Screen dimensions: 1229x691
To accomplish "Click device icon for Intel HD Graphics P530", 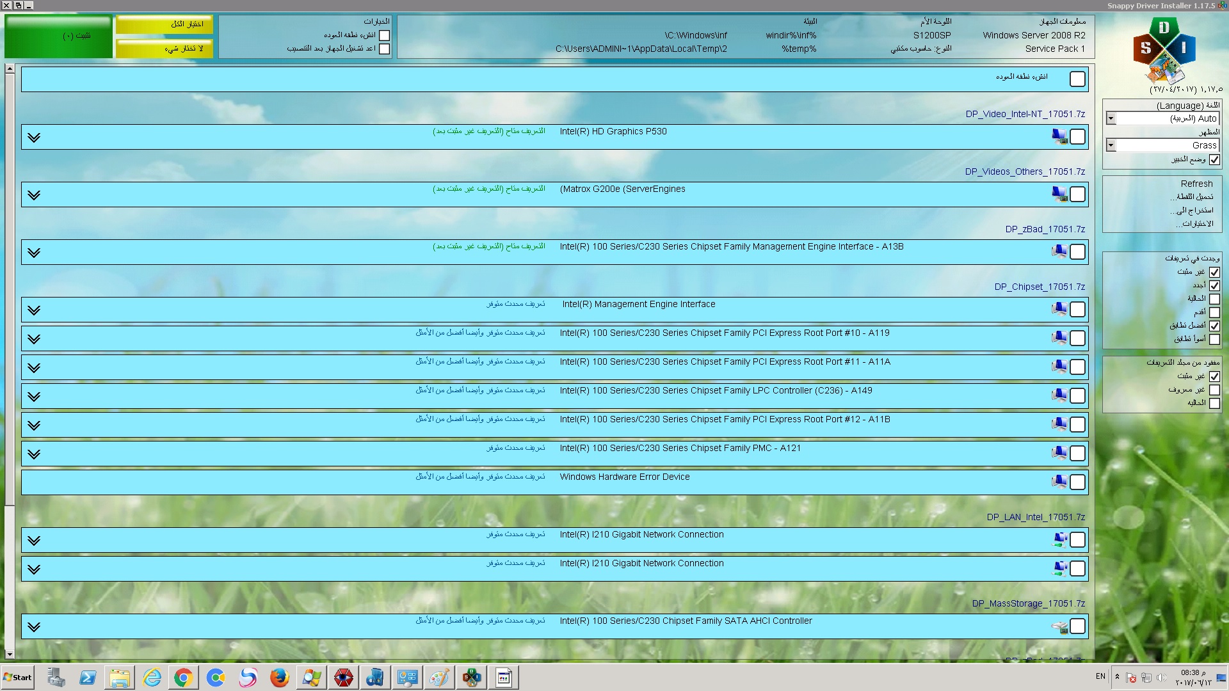I will [1059, 137].
